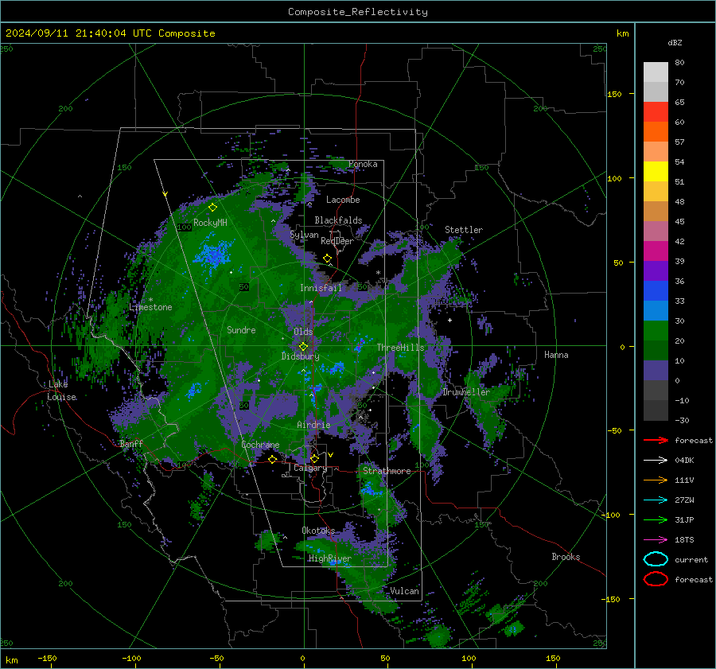Click the Brooks city label
This screenshot has height=669, width=716.
[x=566, y=557]
